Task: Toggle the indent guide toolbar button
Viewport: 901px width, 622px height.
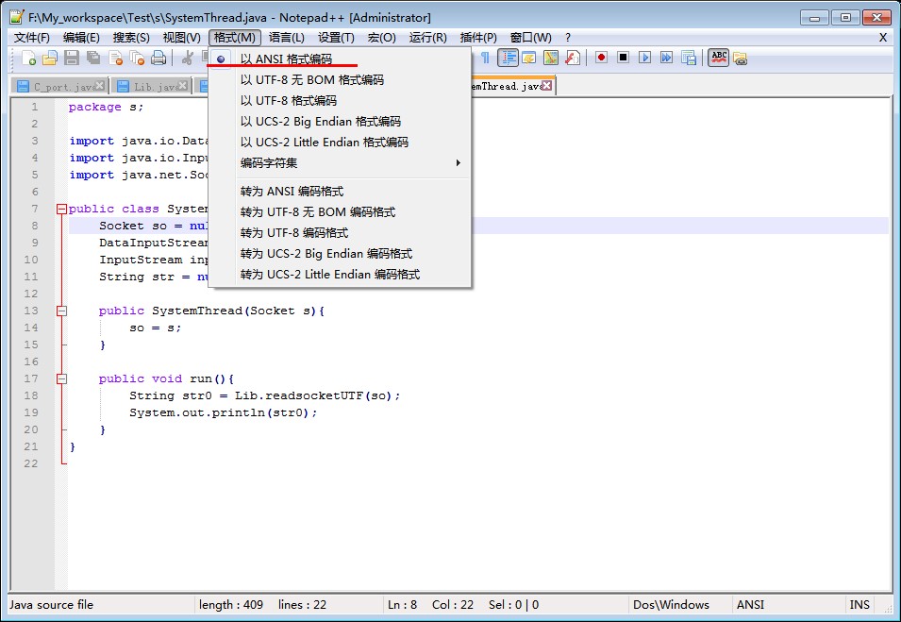Action: [509, 58]
